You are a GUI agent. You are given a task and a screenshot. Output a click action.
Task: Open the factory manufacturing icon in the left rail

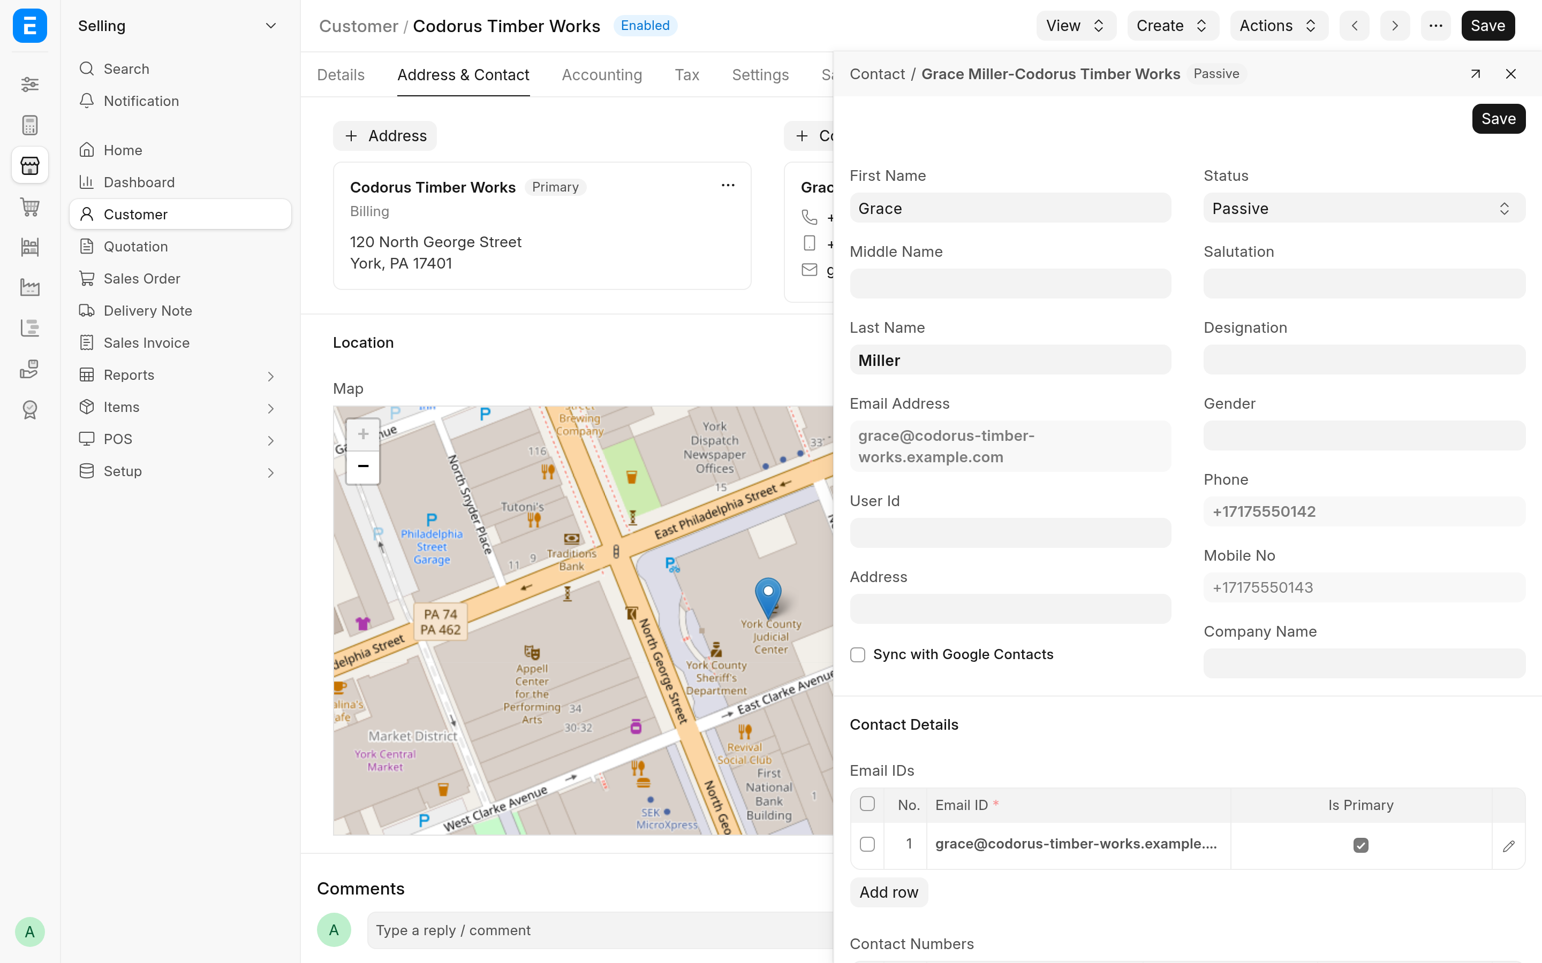click(x=30, y=287)
